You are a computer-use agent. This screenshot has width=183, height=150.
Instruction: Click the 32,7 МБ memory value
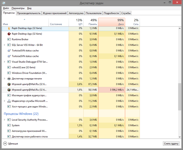tap(92, 137)
